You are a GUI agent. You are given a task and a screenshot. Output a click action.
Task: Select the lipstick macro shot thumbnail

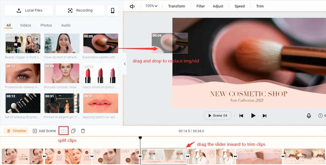point(101,73)
